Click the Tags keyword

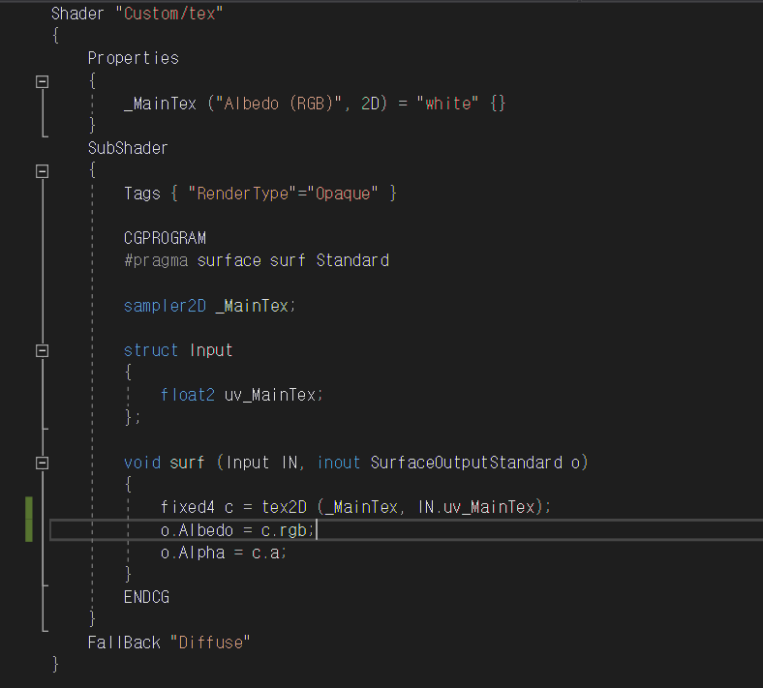click(142, 194)
